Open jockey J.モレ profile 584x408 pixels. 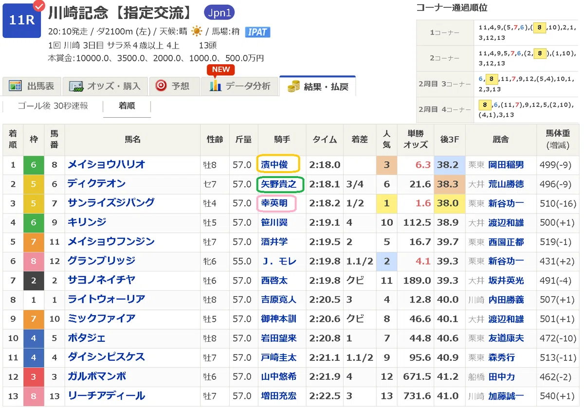click(x=279, y=262)
